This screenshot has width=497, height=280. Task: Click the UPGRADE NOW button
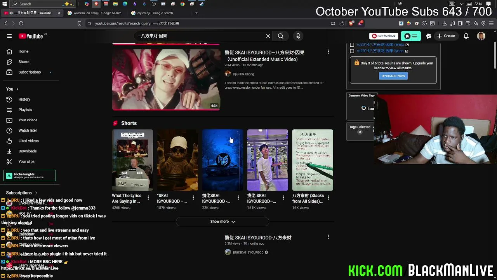393,76
